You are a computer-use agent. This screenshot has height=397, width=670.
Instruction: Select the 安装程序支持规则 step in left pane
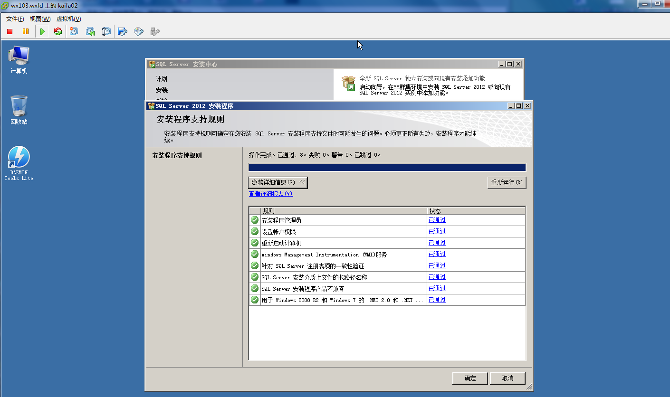(x=177, y=155)
